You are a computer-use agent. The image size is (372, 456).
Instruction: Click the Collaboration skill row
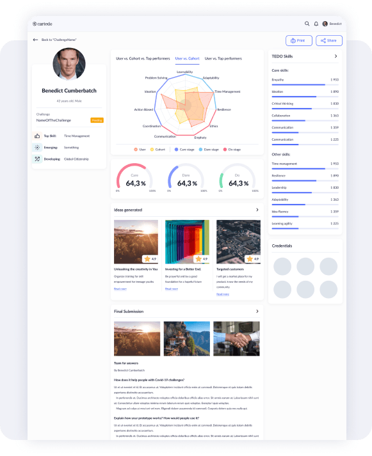[305, 118]
